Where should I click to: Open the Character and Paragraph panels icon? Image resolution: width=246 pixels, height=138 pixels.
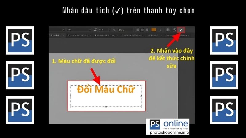point(168,30)
